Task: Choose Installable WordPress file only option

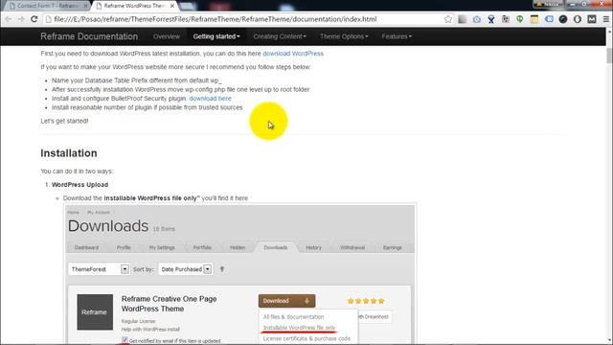Action: (x=299, y=328)
